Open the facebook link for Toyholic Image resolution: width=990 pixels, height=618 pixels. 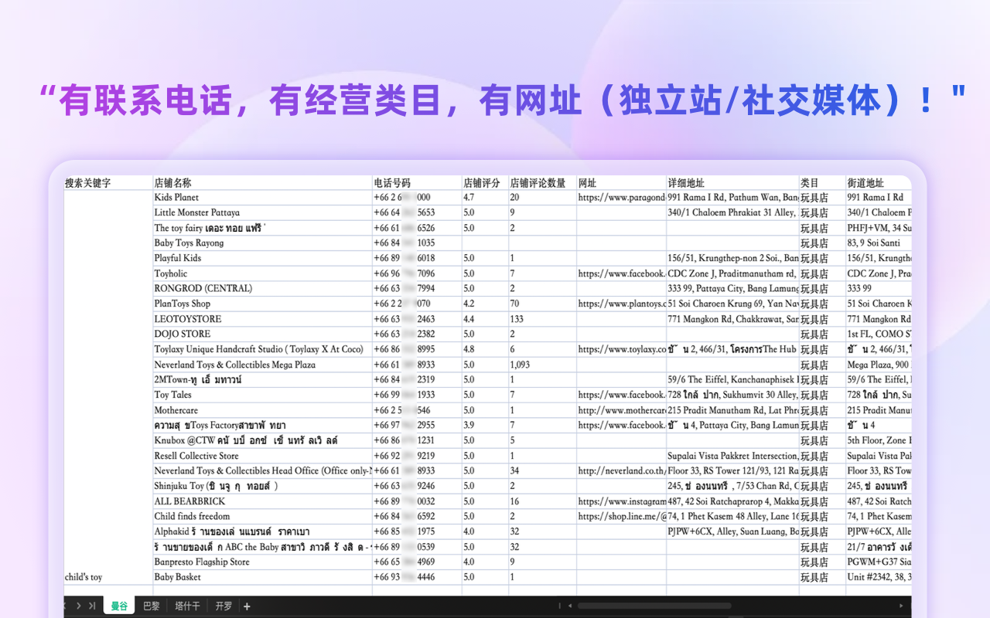(619, 273)
